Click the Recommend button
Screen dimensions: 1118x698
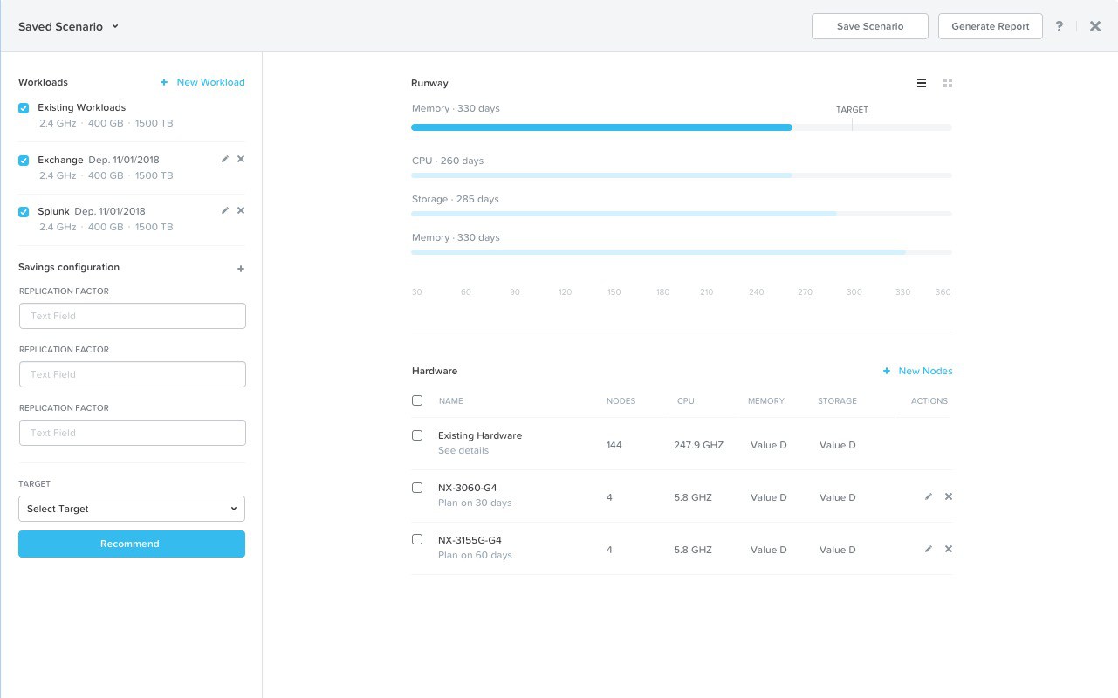(x=131, y=544)
